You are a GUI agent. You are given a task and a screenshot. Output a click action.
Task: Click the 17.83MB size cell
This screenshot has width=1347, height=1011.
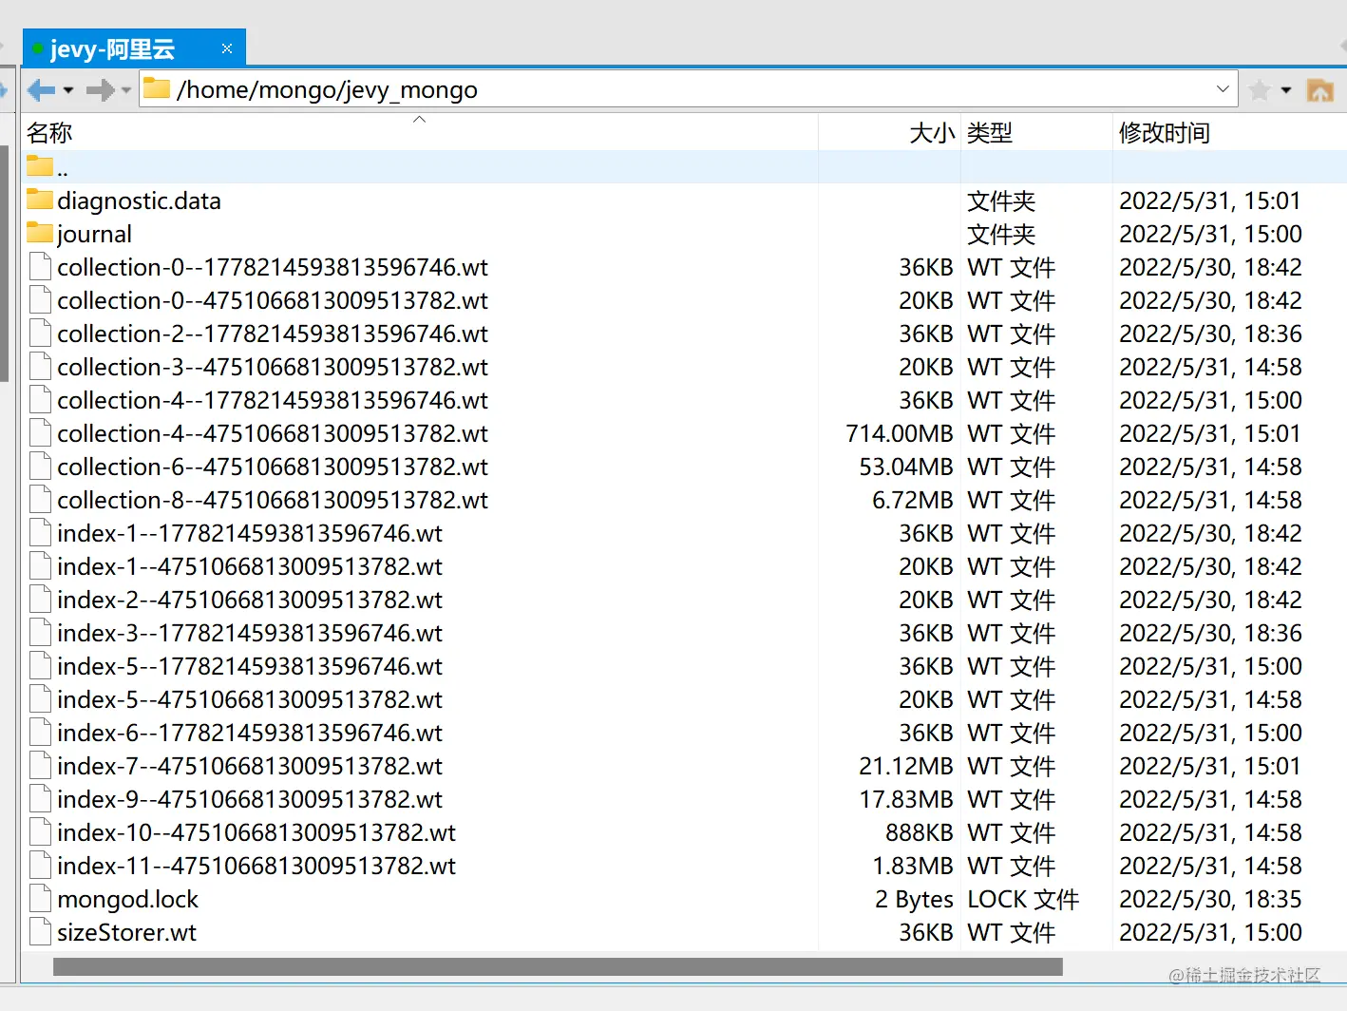pos(905,799)
